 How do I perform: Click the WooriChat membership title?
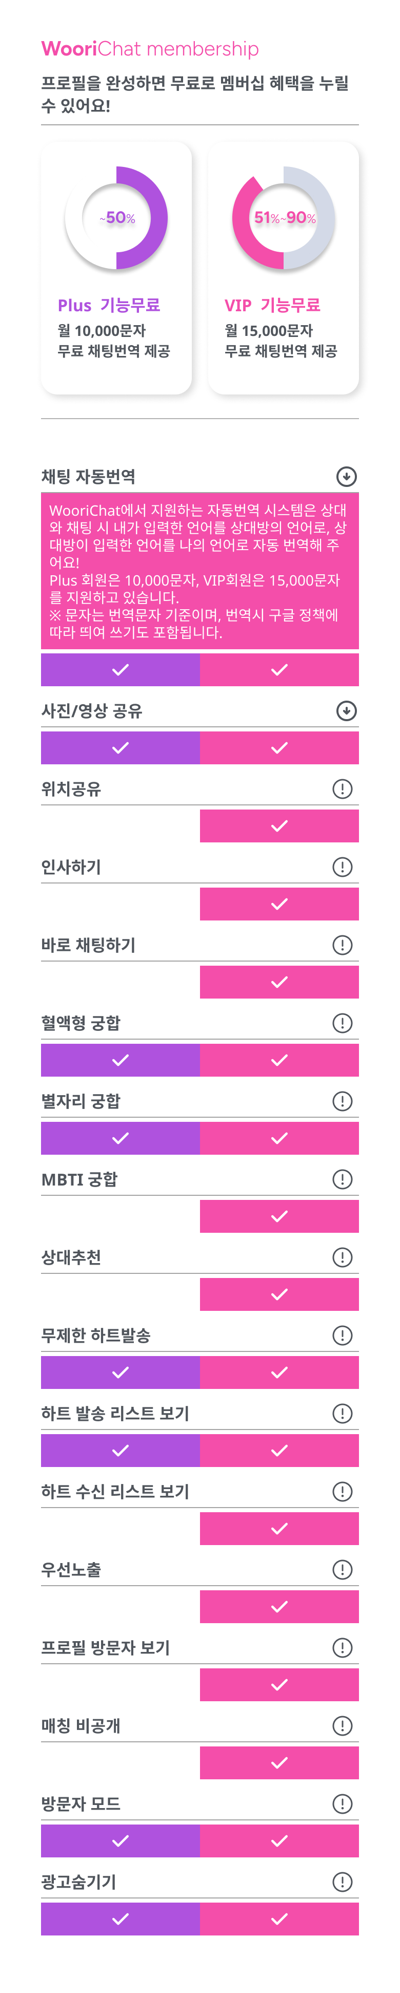pos(150,49)
